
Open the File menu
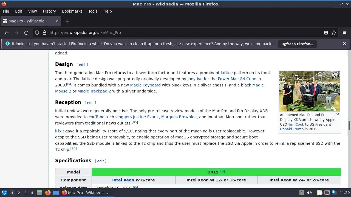point(6,11)
